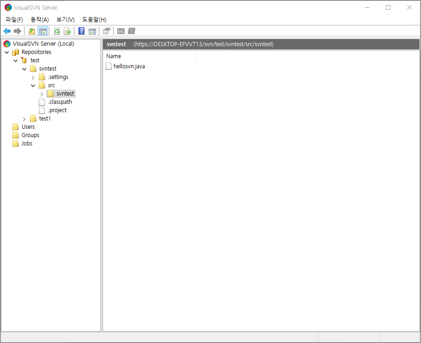The height and width of the screenshot is (343, 421).
Task: Collapse the test repository node
Action: tap(16, 60)
